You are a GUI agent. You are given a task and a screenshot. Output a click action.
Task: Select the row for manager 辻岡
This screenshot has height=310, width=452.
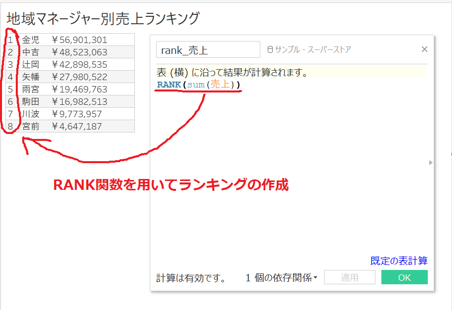(70, 64)
